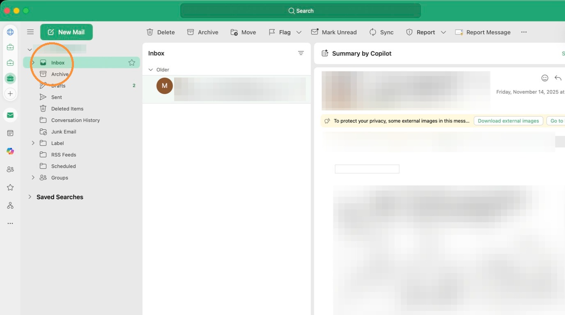
Task: Open the Scheduled folder
Action: tap(81, 166)
